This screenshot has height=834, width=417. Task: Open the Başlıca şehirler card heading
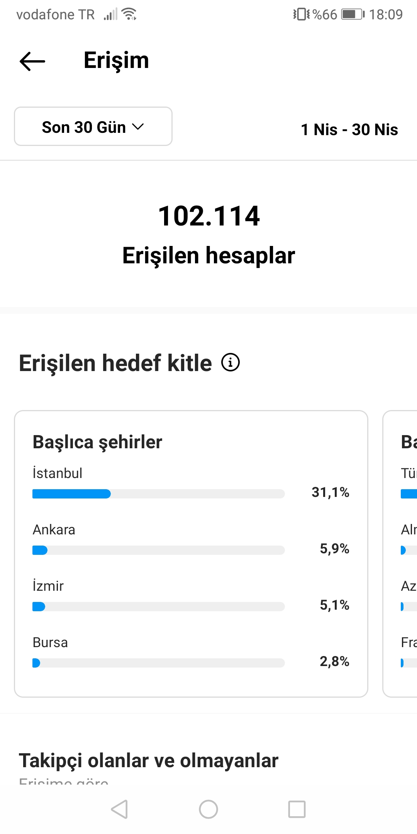(x=97, y=442)
